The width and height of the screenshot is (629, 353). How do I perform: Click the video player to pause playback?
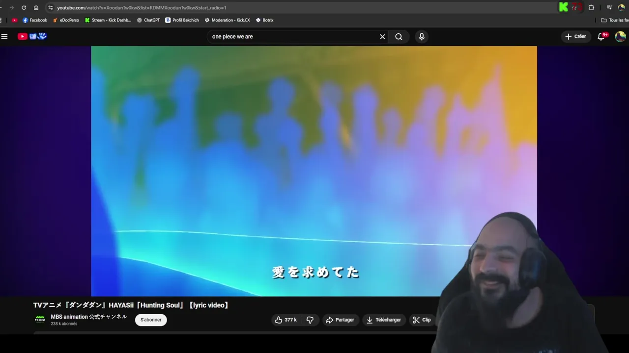(314, 171)
